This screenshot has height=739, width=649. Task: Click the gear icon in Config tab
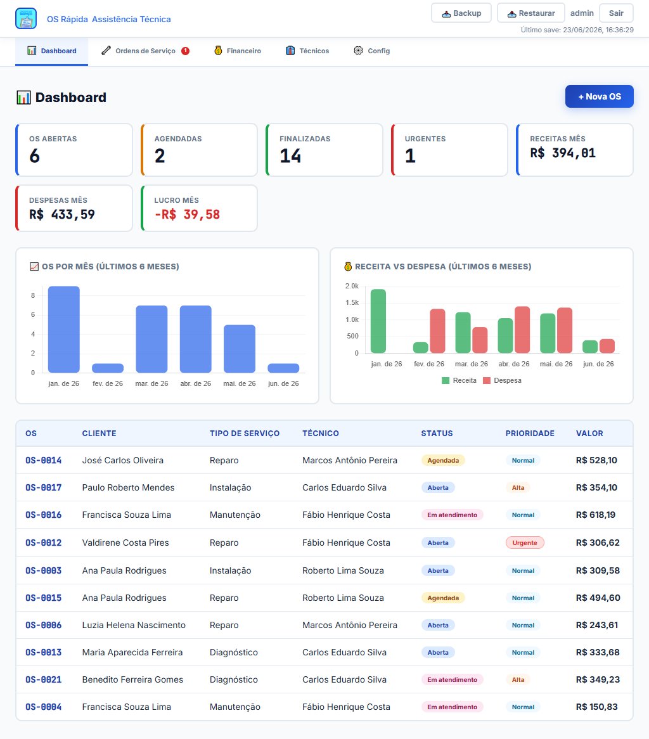(358, 51)
